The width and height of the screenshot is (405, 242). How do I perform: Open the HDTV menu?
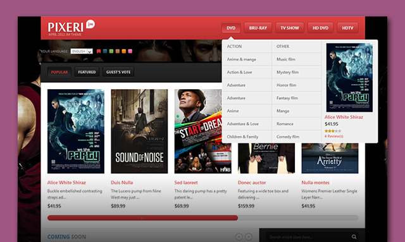[x=347, y=28]
